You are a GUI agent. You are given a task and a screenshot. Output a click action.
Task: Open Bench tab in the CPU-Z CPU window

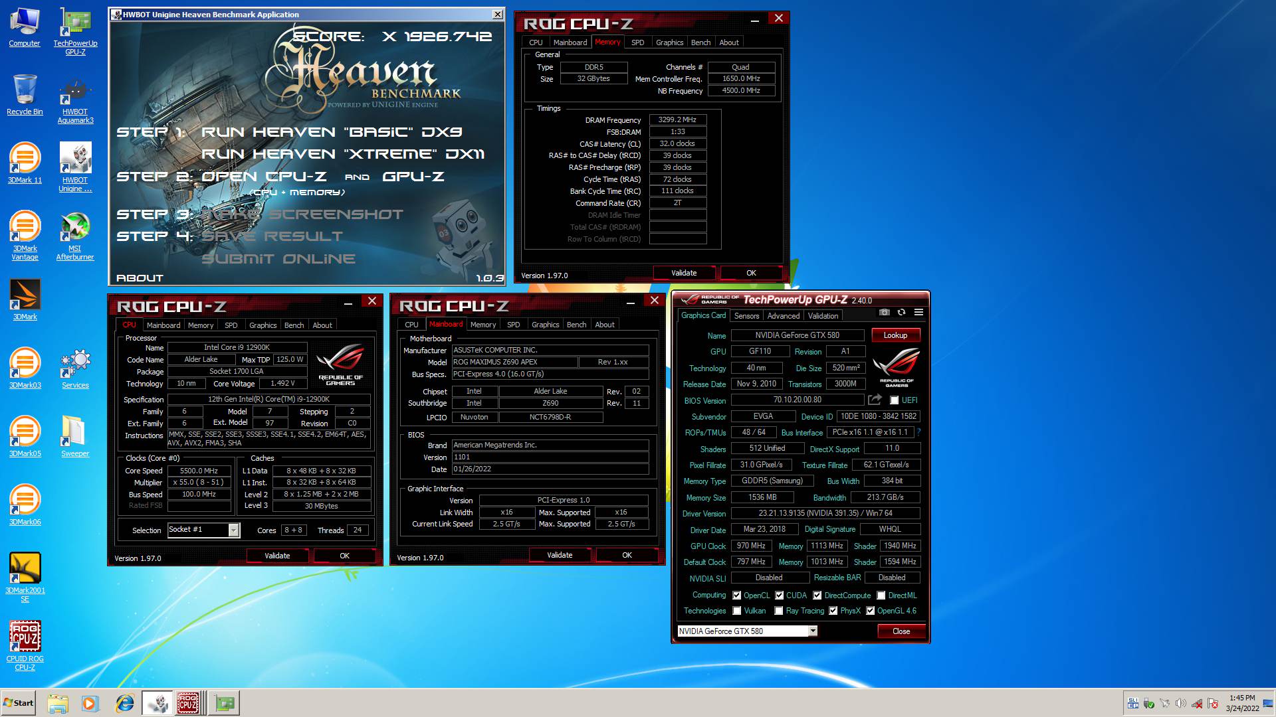pyautogui.click(x=294, y=325)
